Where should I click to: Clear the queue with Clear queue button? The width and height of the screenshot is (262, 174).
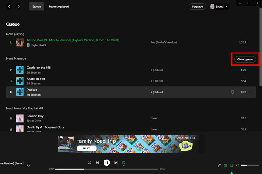pos(245,59)
